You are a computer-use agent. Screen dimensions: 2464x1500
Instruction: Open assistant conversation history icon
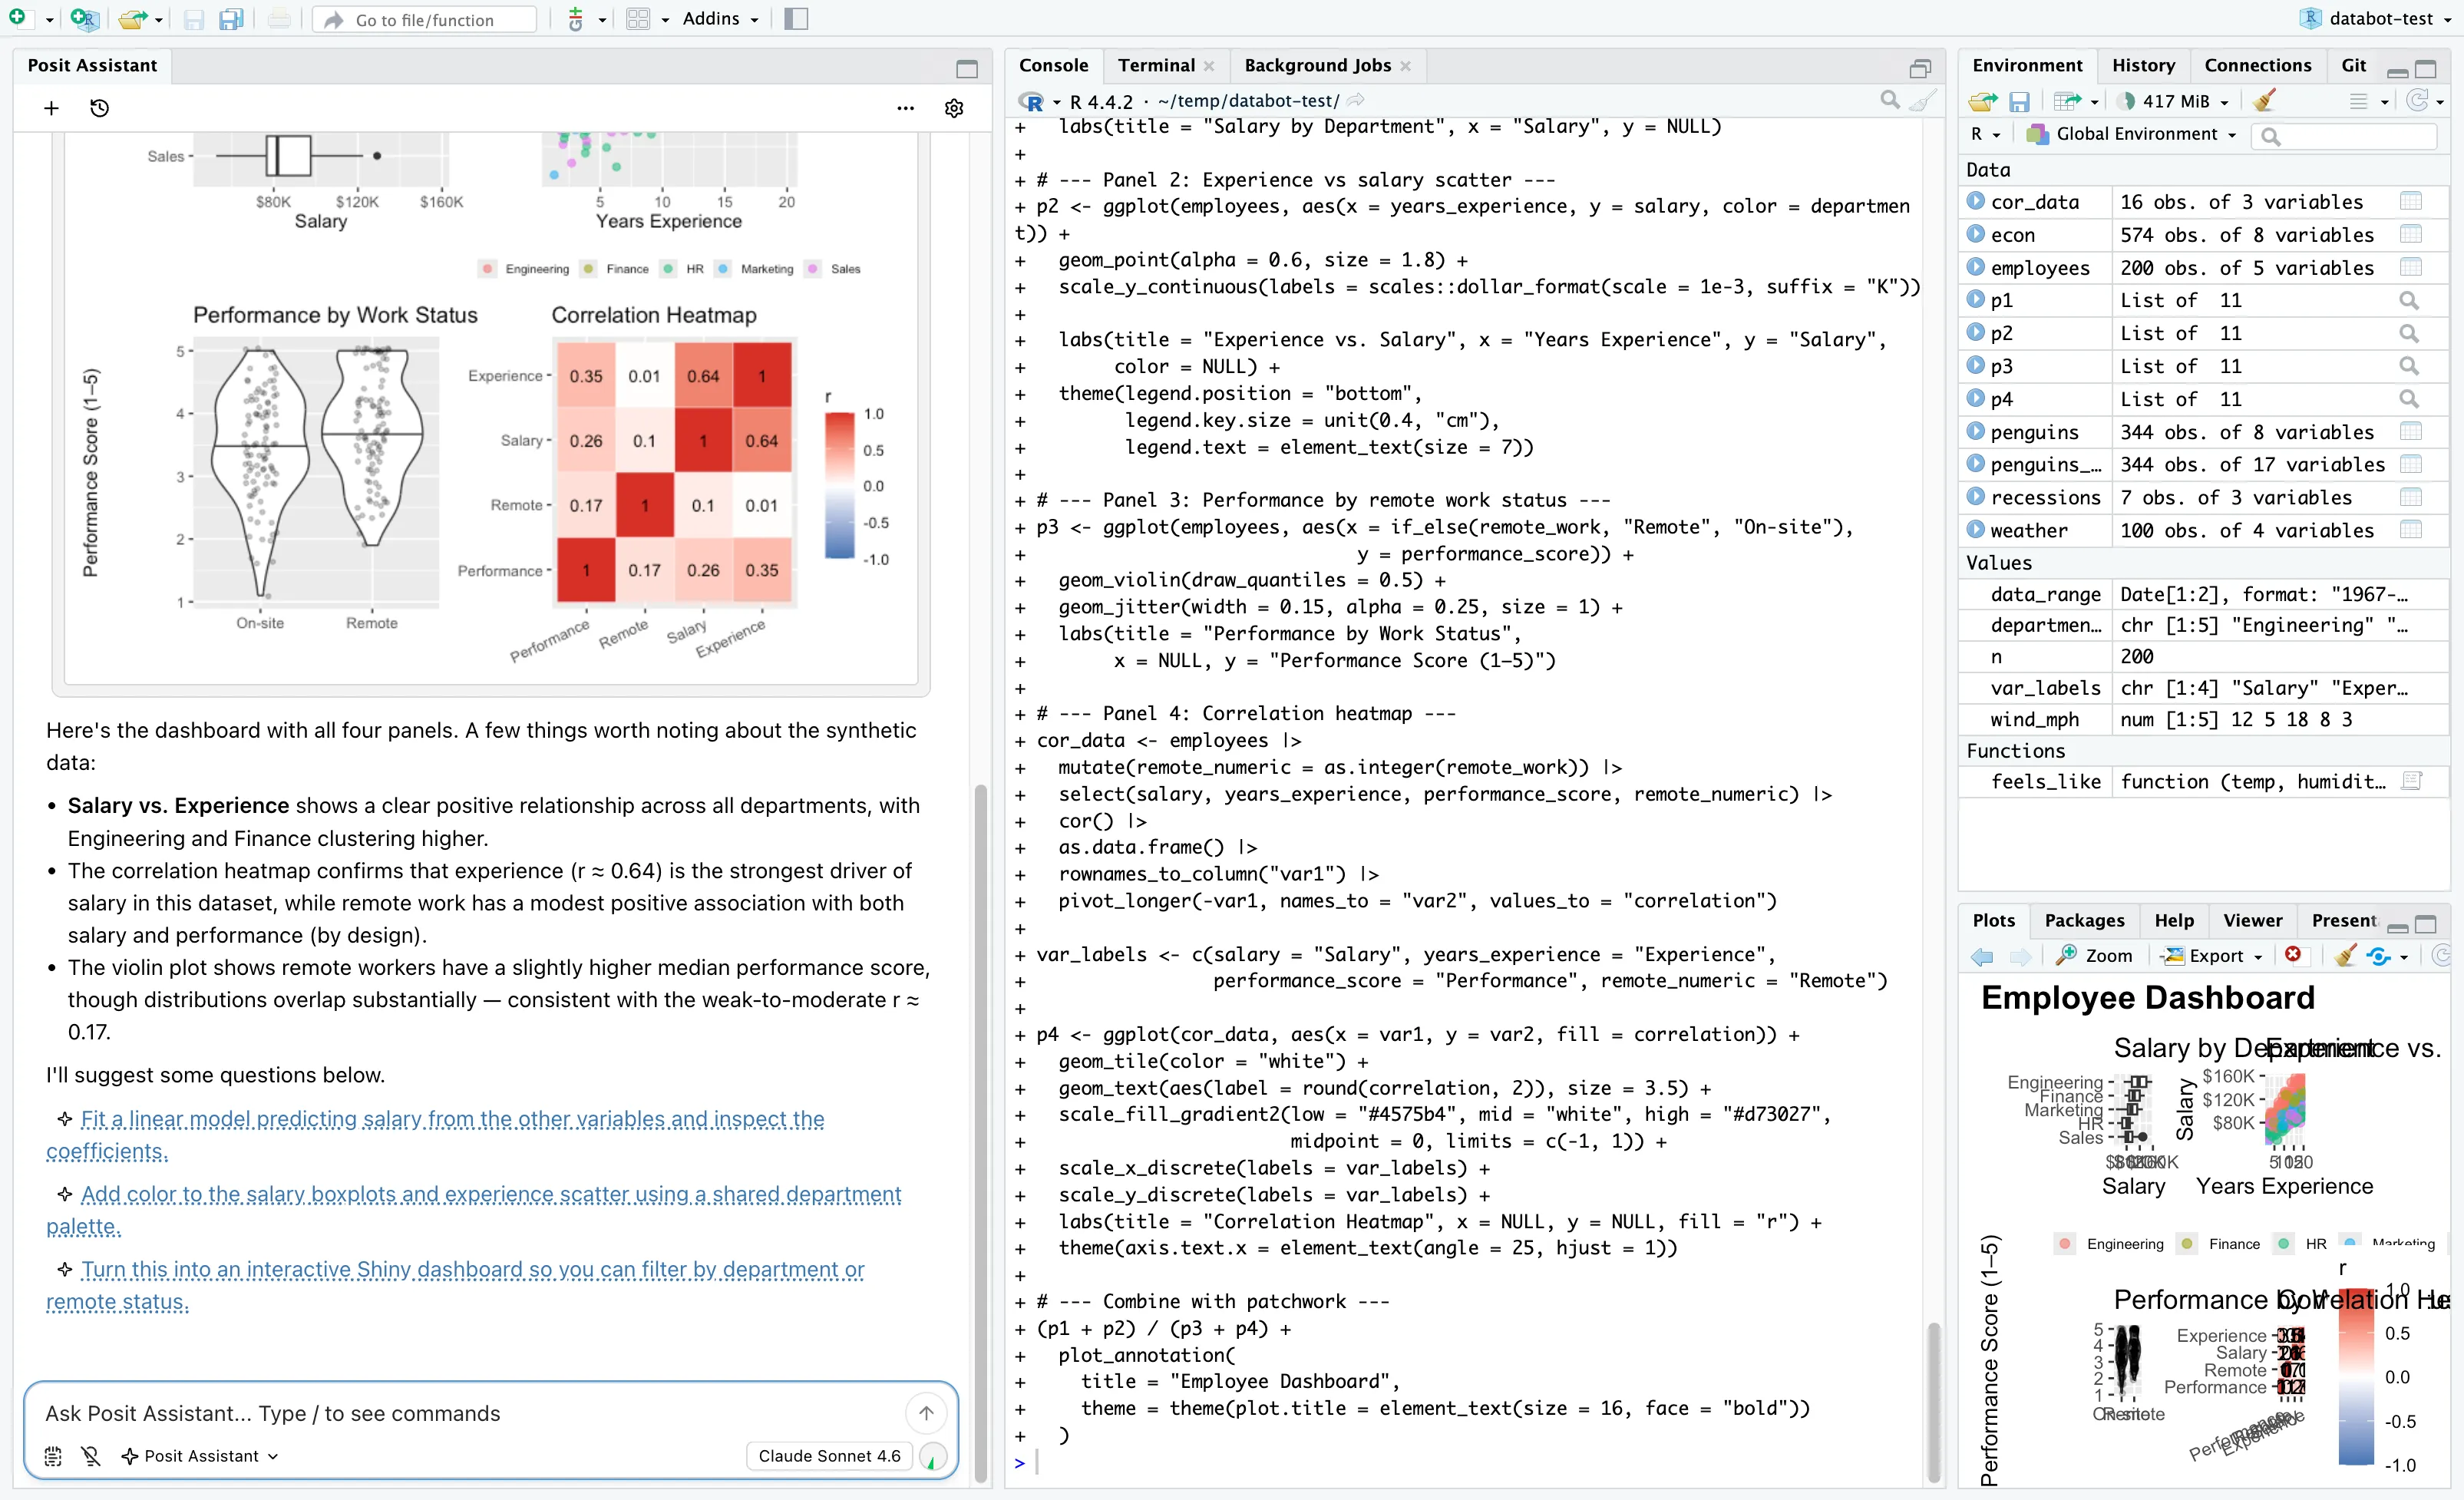100,108
